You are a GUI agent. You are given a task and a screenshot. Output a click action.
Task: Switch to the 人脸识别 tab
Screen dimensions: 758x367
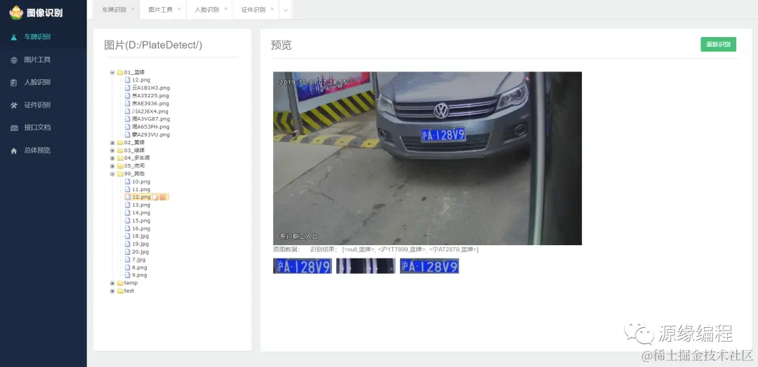[207, 10]
